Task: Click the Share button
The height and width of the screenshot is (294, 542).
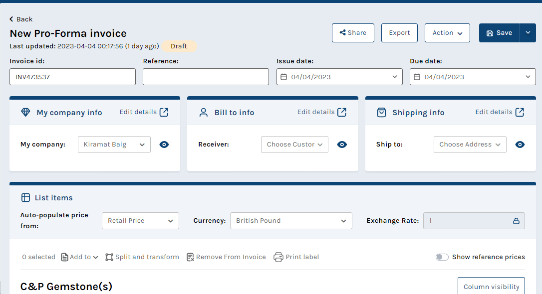Action: [x=353, y=33]
